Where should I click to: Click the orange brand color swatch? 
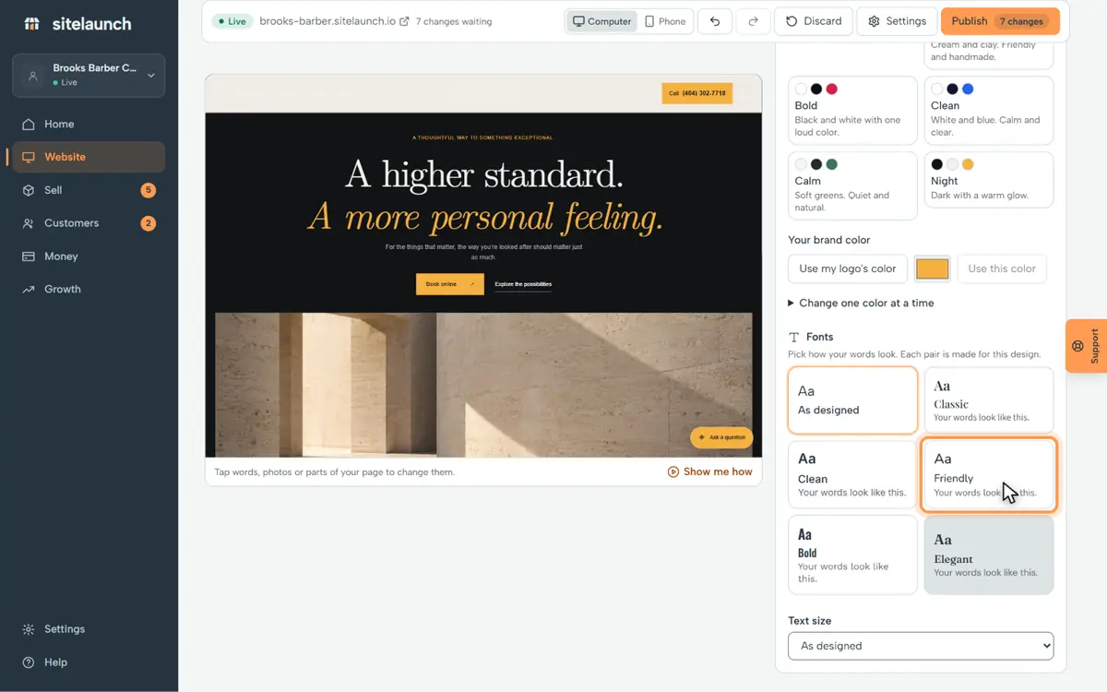click(x=932, y=268)
